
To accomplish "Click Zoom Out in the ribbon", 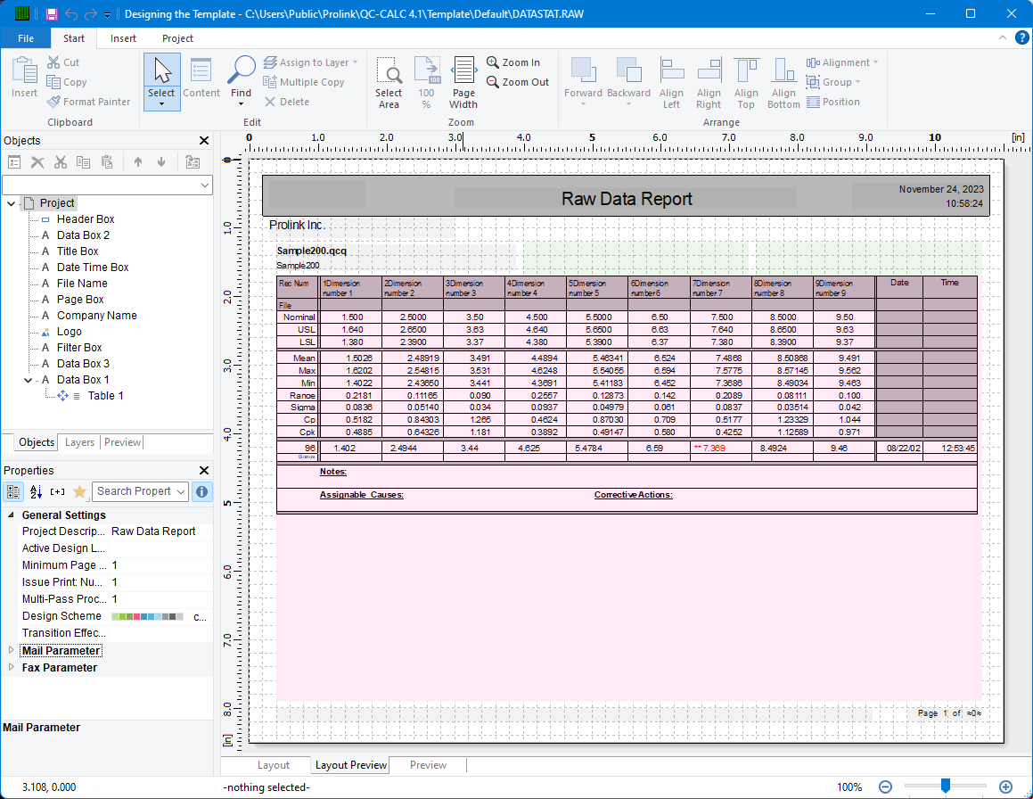I will 517,82.
